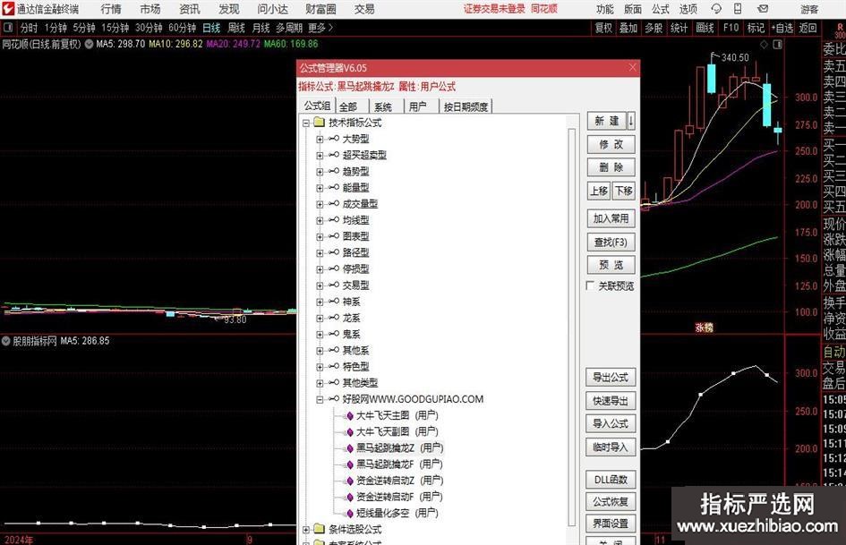Open the 选项 menu
The height and width of the screenshot is (545, 846).
click(688, 9)
